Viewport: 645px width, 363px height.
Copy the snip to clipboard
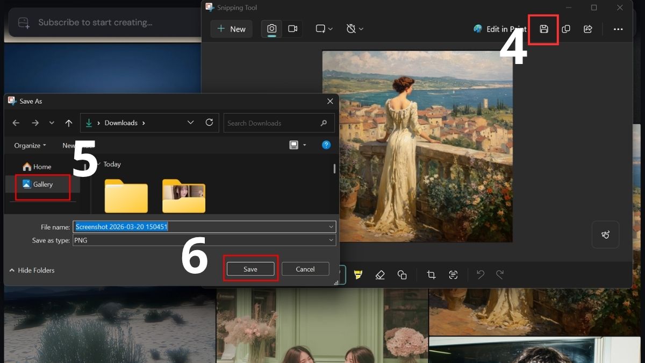pos(566,29)
